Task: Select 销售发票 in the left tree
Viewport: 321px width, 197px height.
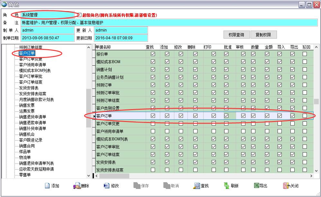Action: [x=27, y=105]
